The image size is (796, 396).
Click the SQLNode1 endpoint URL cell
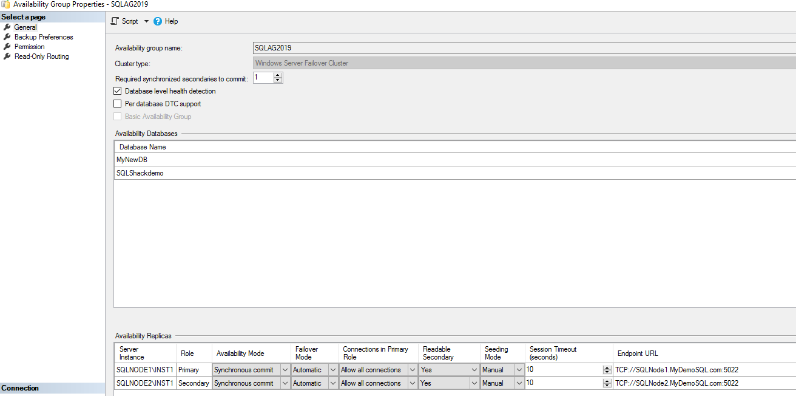point(704,370)
